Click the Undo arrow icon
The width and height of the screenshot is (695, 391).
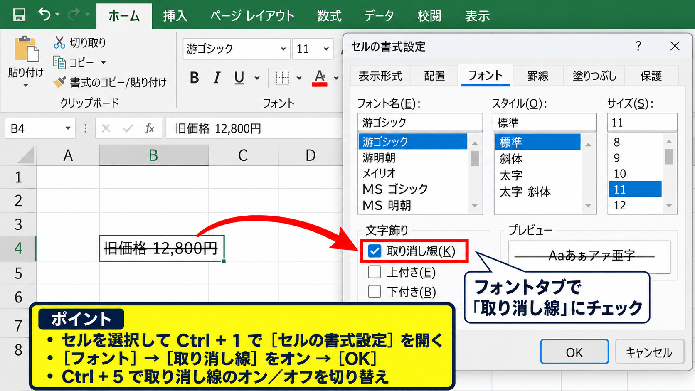pos(44,15)
